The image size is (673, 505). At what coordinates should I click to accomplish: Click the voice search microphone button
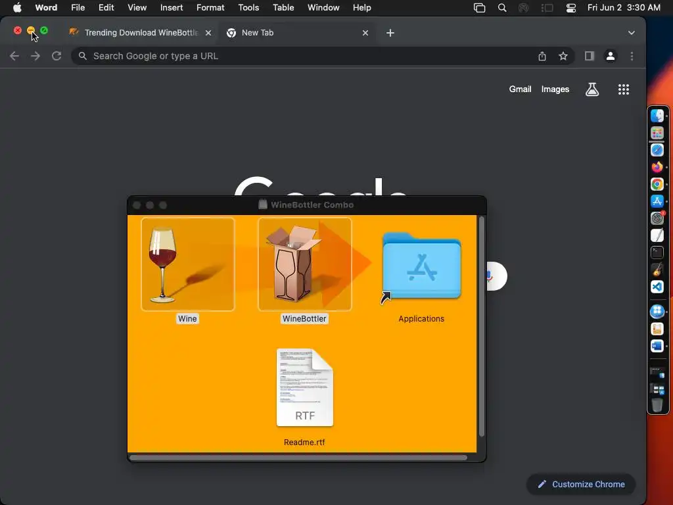[x=490, y=276]
